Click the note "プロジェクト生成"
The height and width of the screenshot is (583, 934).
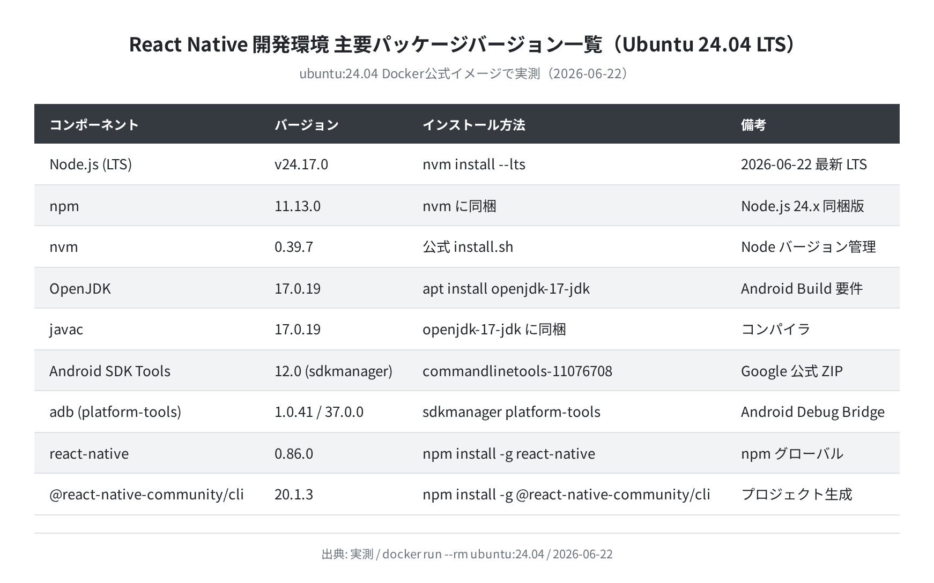click(797, 495)
